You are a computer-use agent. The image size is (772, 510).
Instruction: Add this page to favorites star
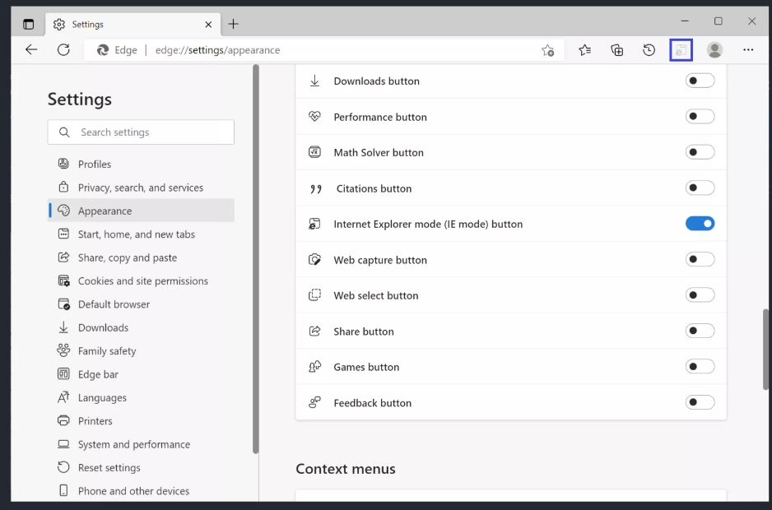tap(547, 50)
